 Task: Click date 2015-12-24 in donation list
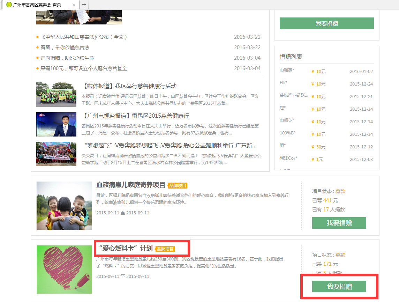(x=361, y=84)
